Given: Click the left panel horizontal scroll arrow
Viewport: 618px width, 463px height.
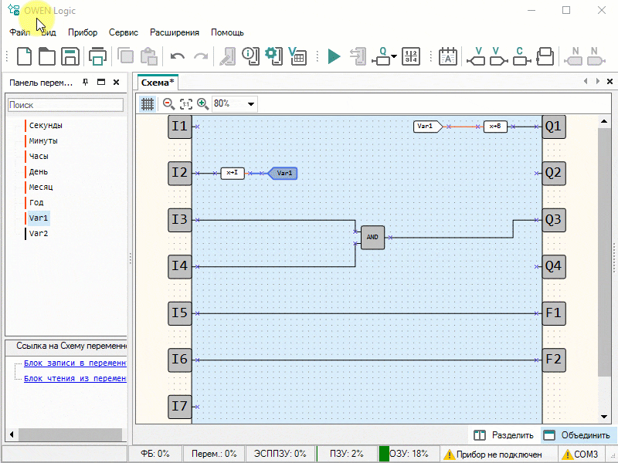Looking at the screenshot, I should point(12,434).
